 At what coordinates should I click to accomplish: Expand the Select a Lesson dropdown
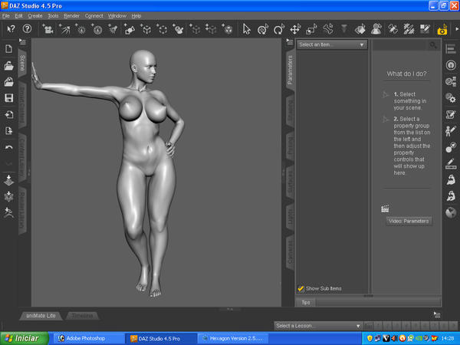point(317,326)
